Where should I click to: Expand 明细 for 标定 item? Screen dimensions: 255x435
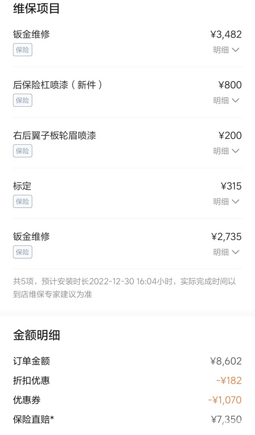(x=226, y=202)
